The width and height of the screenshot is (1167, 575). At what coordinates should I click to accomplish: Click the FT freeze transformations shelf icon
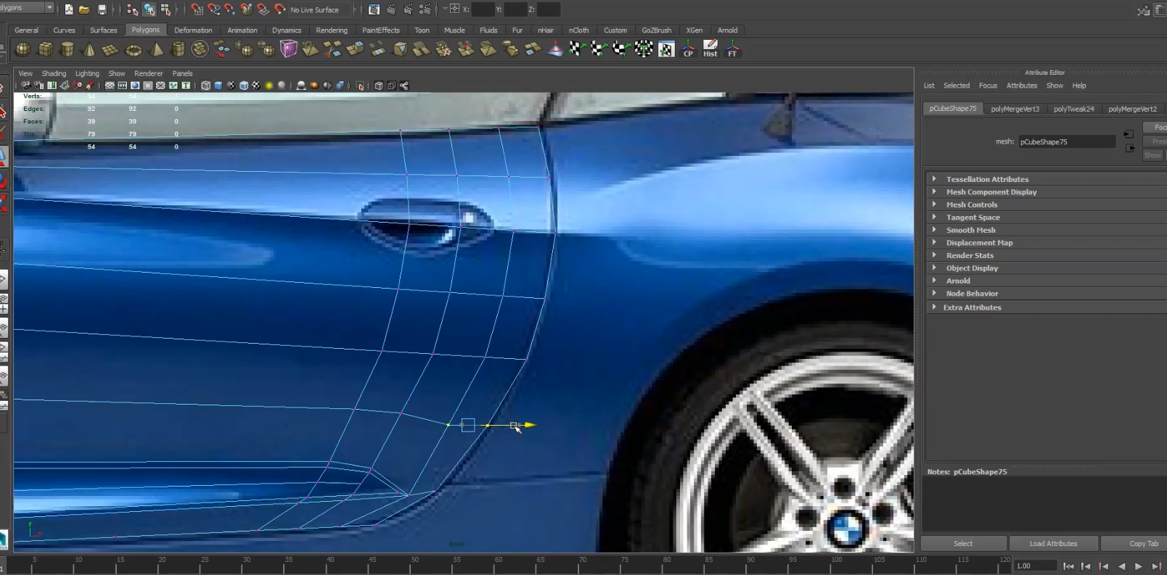point(732,49)
